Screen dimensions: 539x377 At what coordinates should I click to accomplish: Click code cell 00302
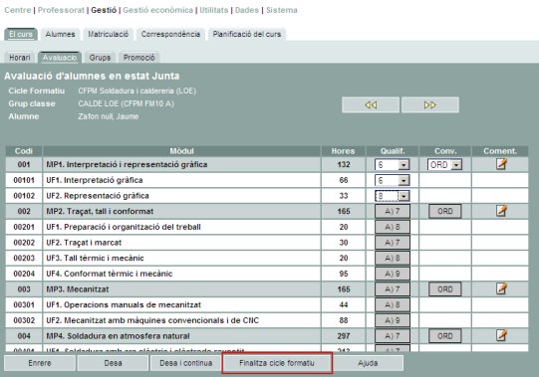pyautogui.click(x=24, y=320)
